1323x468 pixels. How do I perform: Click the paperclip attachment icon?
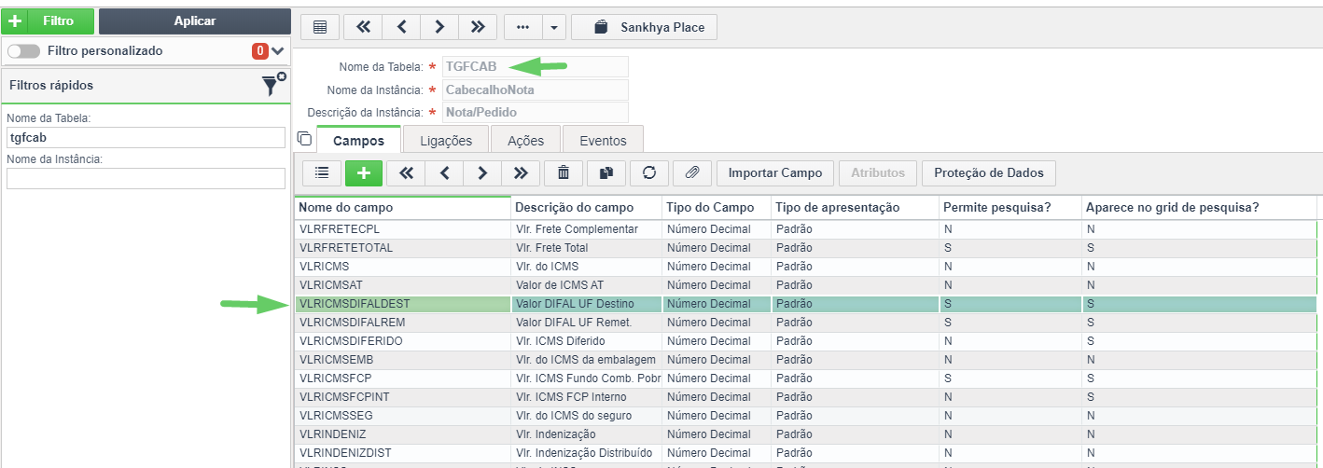(691, 172)
